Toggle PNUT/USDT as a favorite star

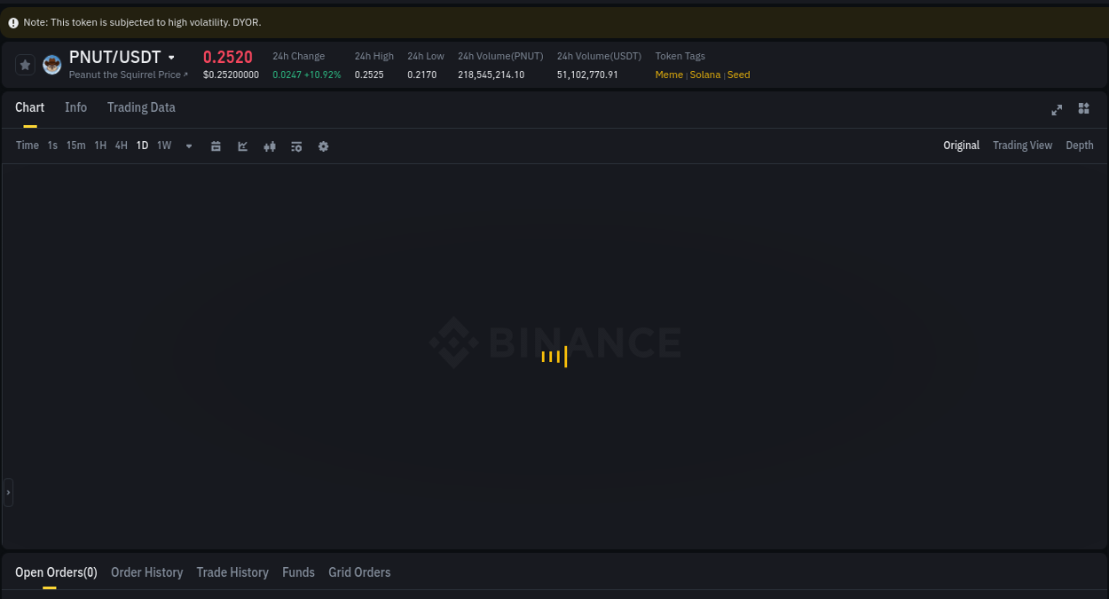point(25,64)
